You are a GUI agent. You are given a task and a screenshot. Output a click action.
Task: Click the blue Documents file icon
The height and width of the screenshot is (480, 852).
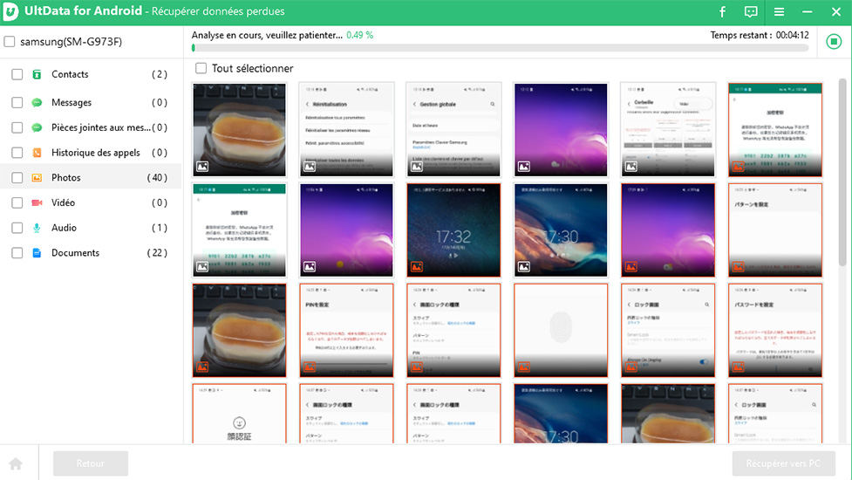37,254
